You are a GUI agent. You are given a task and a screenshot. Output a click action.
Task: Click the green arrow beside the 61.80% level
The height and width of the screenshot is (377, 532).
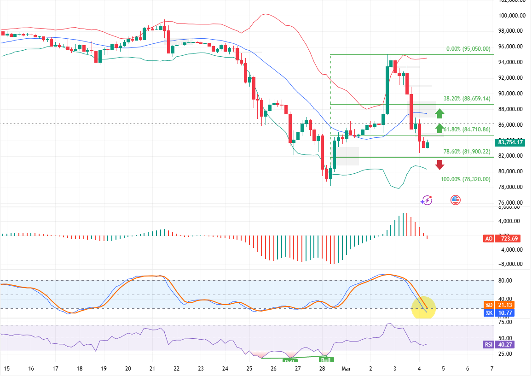[439, 128]
